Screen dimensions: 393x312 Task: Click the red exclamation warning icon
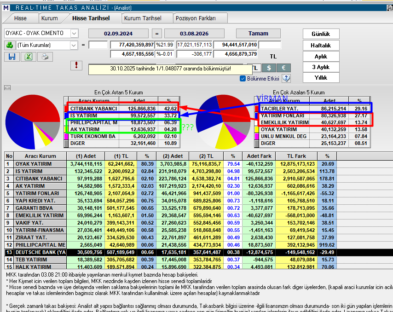[x=76, y=65]
